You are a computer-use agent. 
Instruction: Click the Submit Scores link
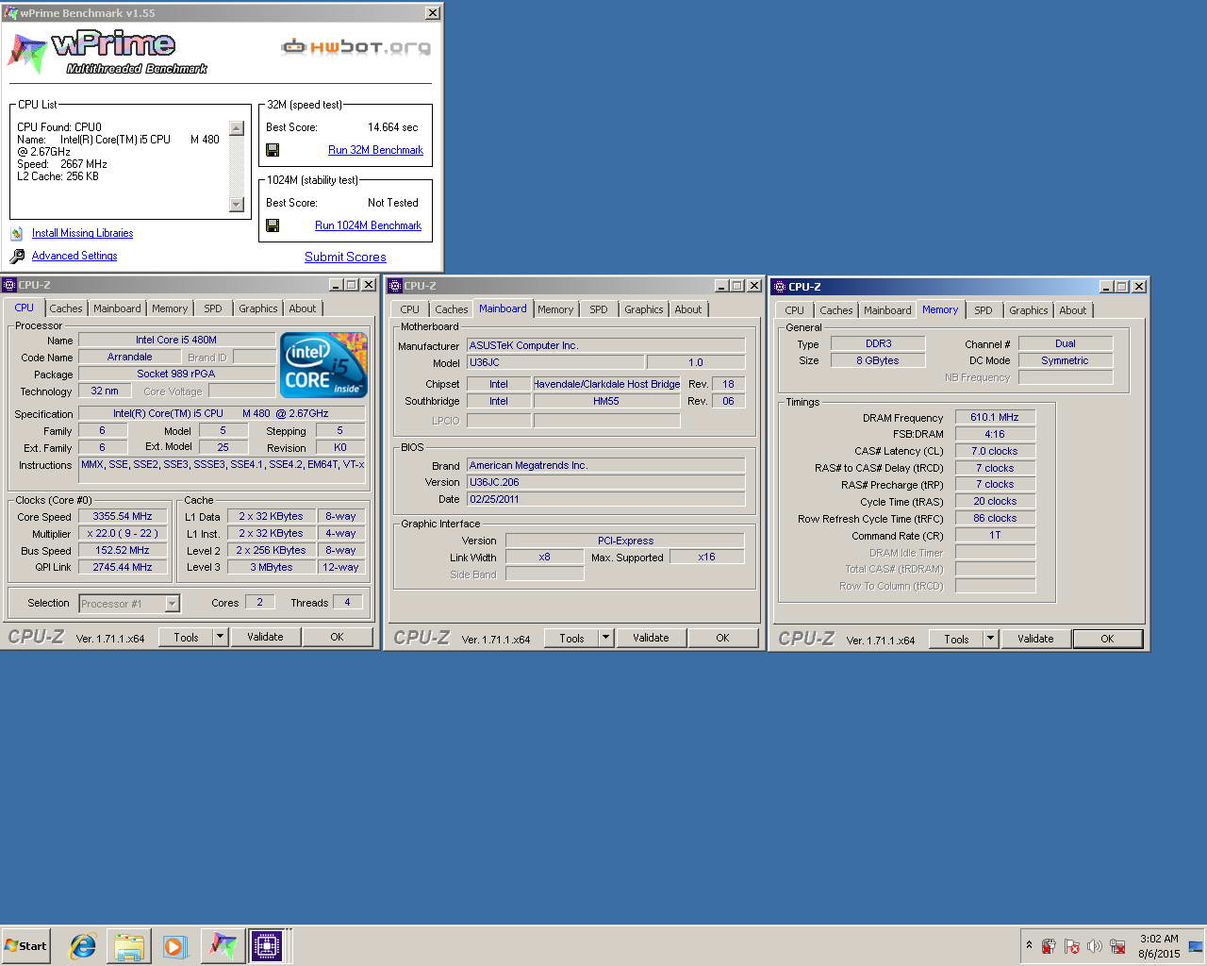click(345, 257)
